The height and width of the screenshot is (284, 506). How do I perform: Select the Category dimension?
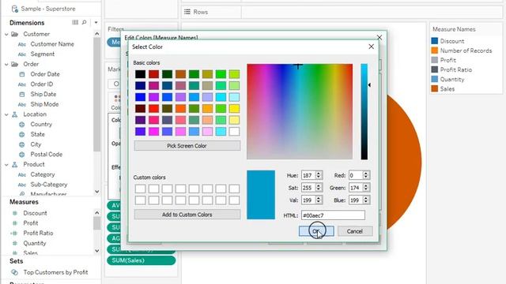tap(43, 174)
